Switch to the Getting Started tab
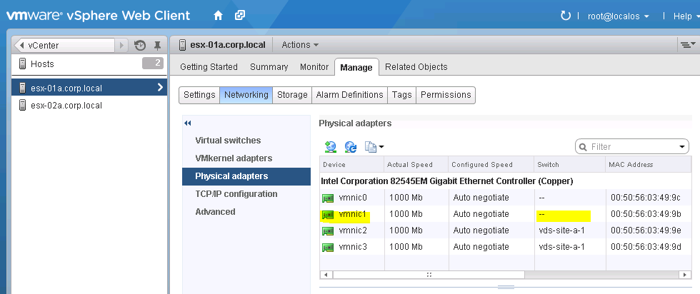The height and width of the screenshot is (294, 700). pos(209,67)
